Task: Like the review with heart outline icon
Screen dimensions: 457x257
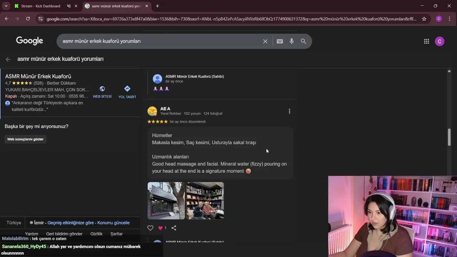Action: (150, 228)
